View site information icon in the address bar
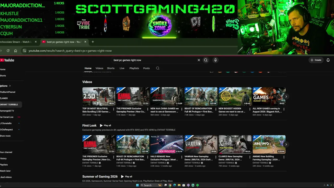 click(24, 51)
